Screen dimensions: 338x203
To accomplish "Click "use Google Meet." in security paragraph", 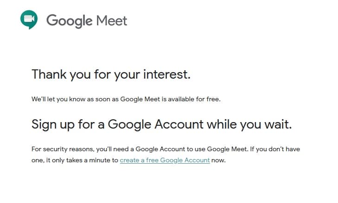I will (222, 149).
